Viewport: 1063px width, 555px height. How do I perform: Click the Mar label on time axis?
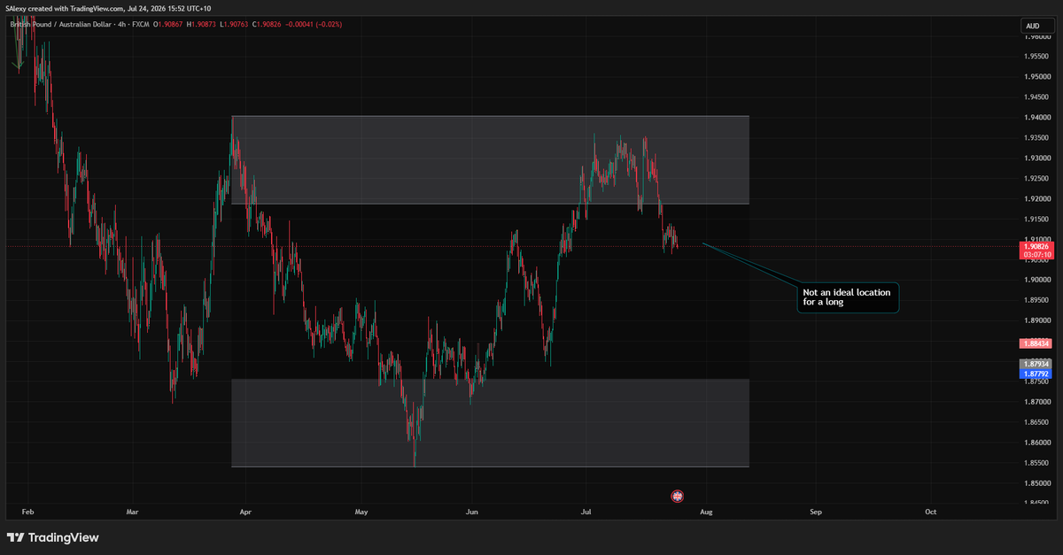pyautogui.click(x=133, y=512)
